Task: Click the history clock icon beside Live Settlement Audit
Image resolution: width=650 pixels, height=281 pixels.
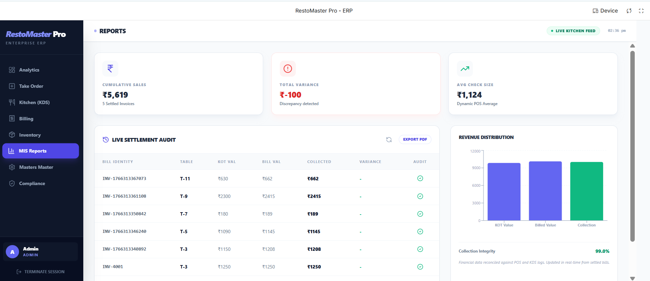Action: click(106, 140)
